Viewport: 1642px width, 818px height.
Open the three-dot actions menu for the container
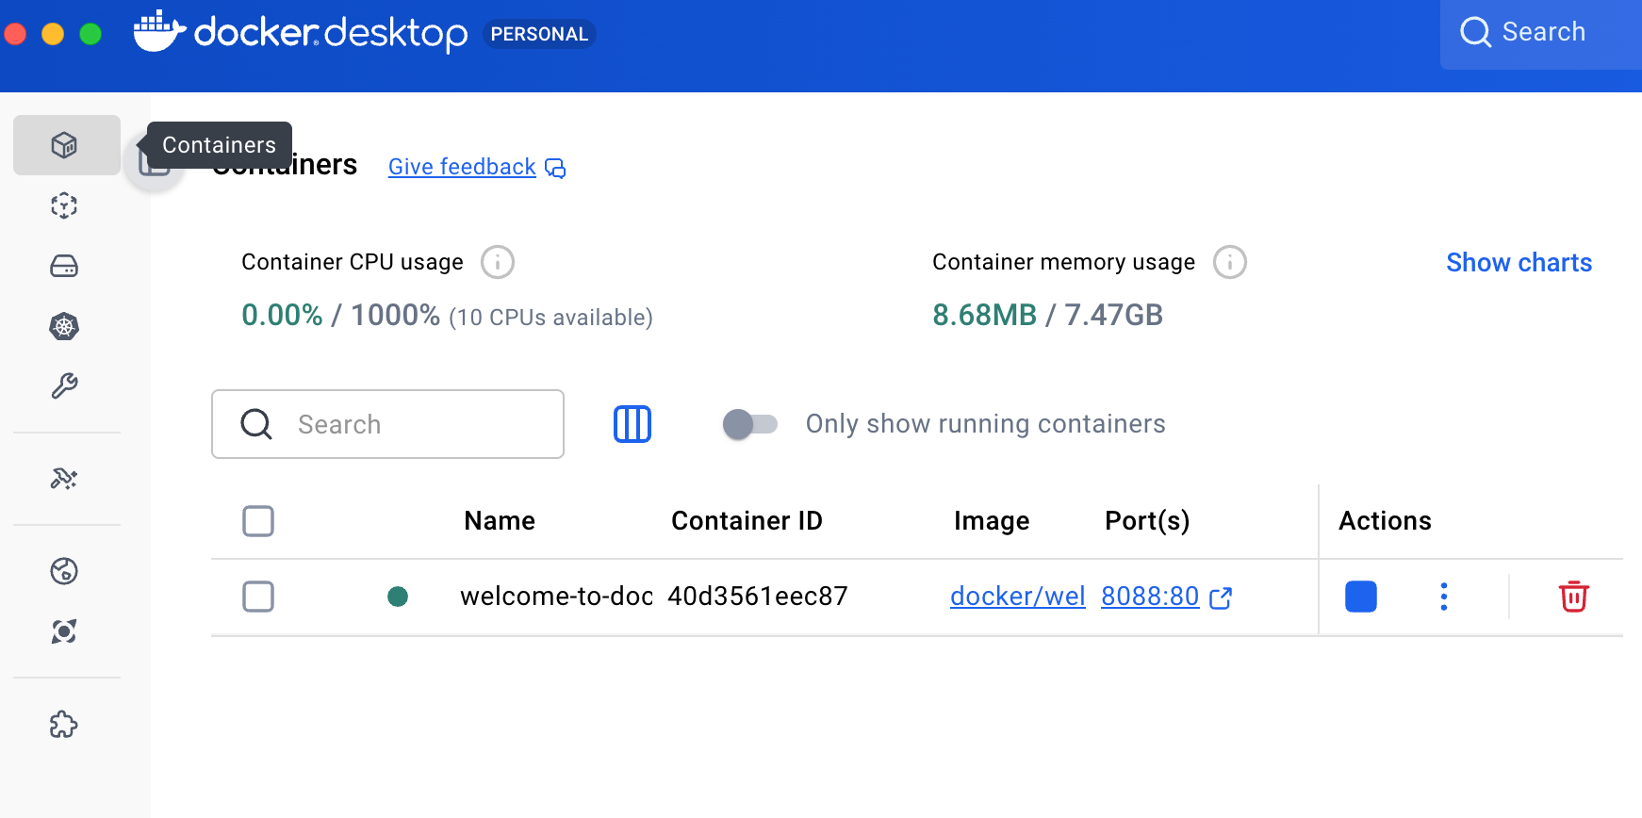1444,597
